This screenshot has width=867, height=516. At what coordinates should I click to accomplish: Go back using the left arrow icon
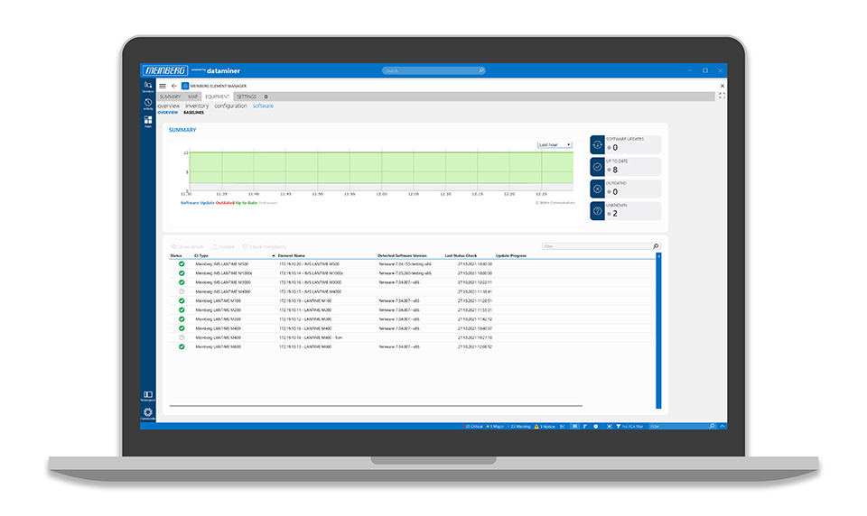coord(173,86)
